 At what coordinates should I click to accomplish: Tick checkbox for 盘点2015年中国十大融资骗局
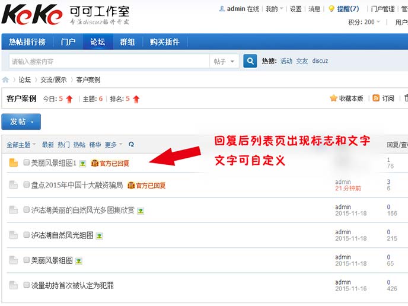click(26, 184)
